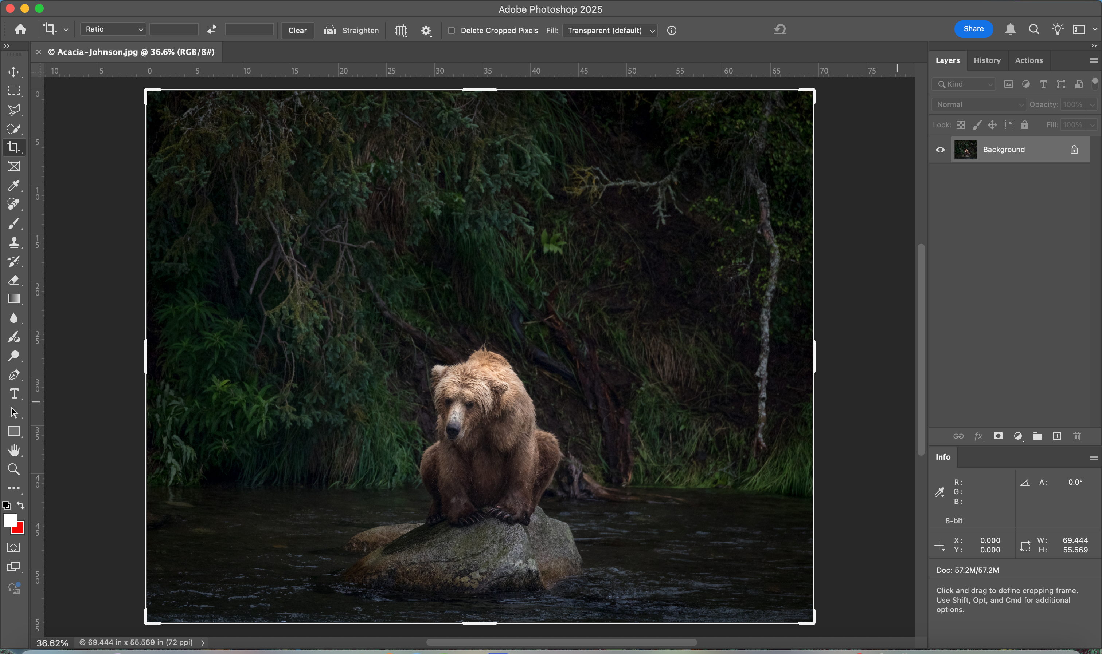This screenshot has height=654, width=1102.
Task: Expand the Fill Transparent (default) dropdown
Action: coord(610,31)
